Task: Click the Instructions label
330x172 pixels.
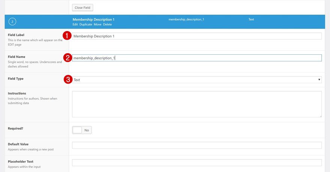Action: tap(17, 93)
